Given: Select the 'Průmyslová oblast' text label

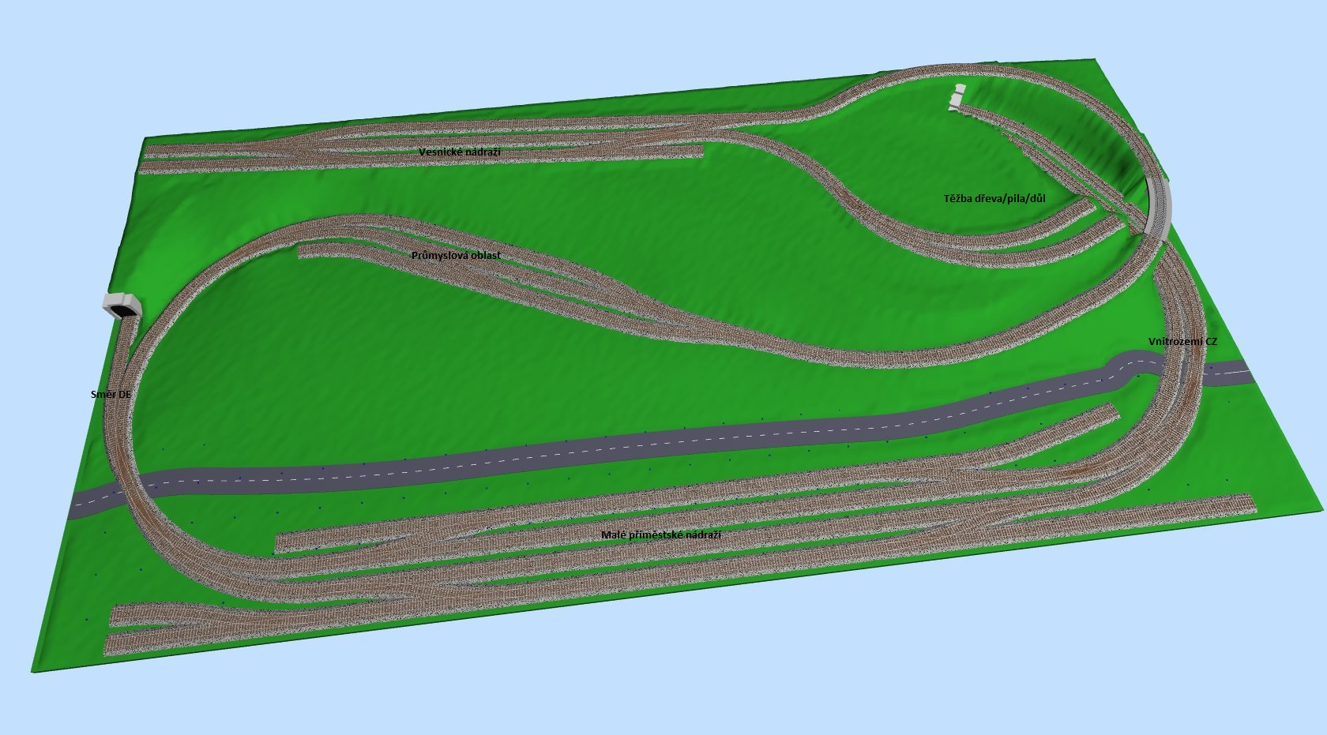Looking at the screenshot, I should point(456,256).
